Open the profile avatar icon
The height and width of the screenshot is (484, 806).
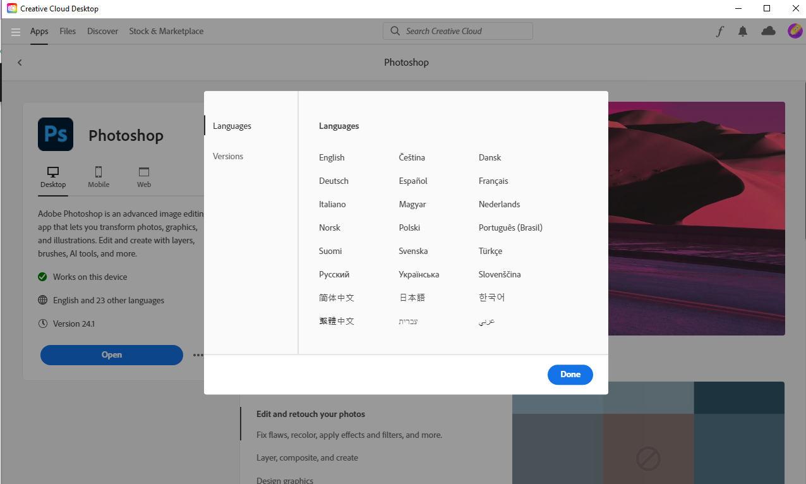coord(795,31)
